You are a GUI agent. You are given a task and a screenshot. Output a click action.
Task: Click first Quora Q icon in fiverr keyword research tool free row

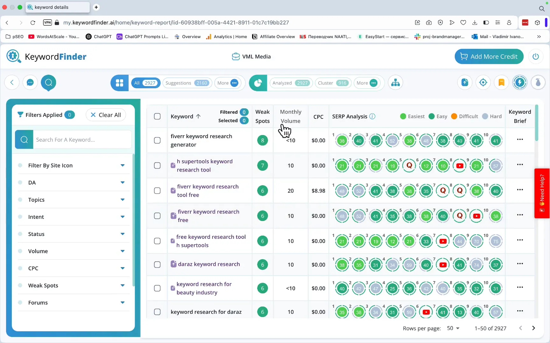[443, 191]
